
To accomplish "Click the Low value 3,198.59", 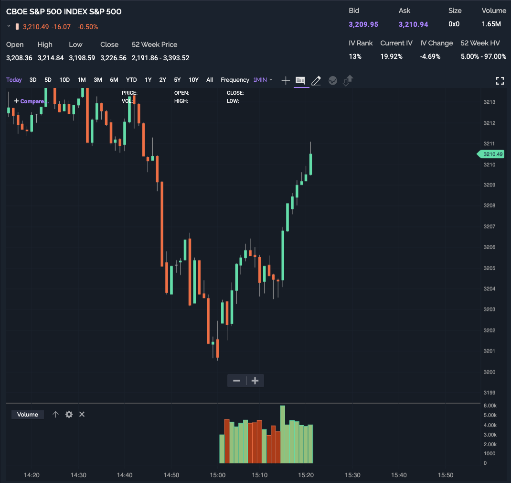I will click(82, 58).
